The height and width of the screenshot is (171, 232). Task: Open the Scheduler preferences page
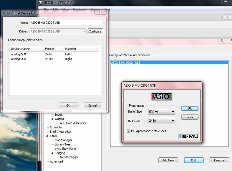point(56,127)
